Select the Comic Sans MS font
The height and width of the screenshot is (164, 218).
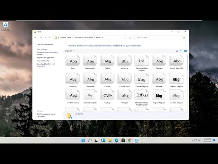tap(176, 62)
